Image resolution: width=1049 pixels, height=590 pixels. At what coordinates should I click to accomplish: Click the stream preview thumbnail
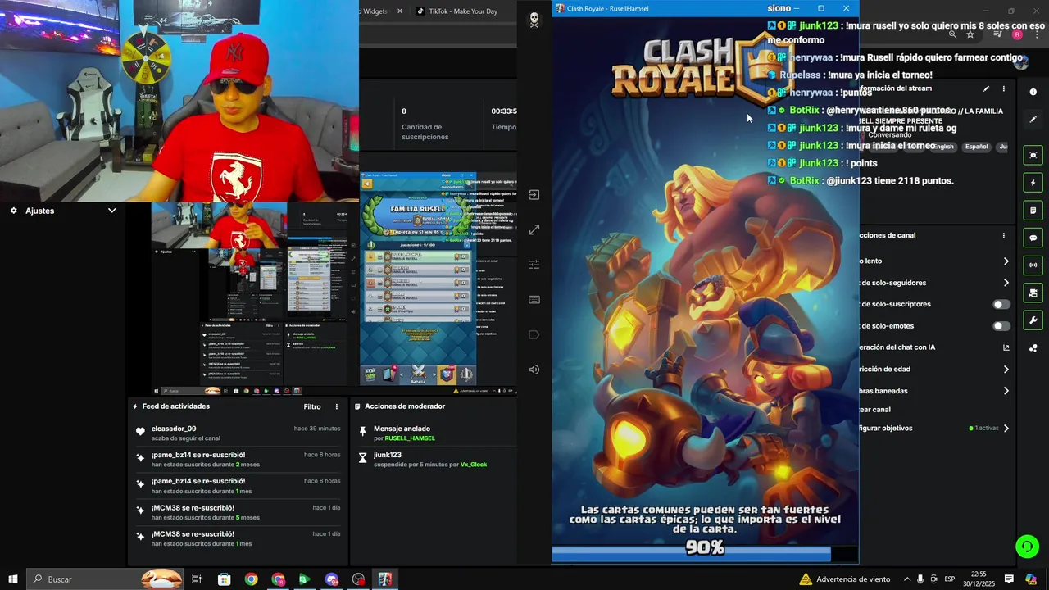pos(333,297)
